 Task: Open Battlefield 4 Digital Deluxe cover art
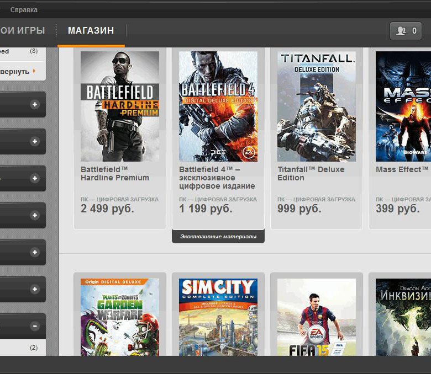(x=218, y=106)
